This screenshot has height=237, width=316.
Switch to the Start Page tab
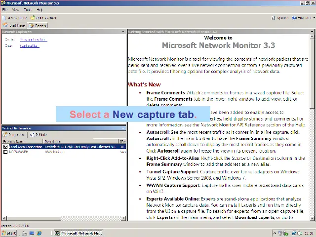pos(14,25)
